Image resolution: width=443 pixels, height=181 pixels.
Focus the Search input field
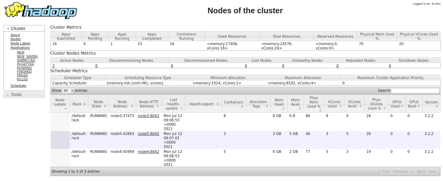[x=415, y=90]
